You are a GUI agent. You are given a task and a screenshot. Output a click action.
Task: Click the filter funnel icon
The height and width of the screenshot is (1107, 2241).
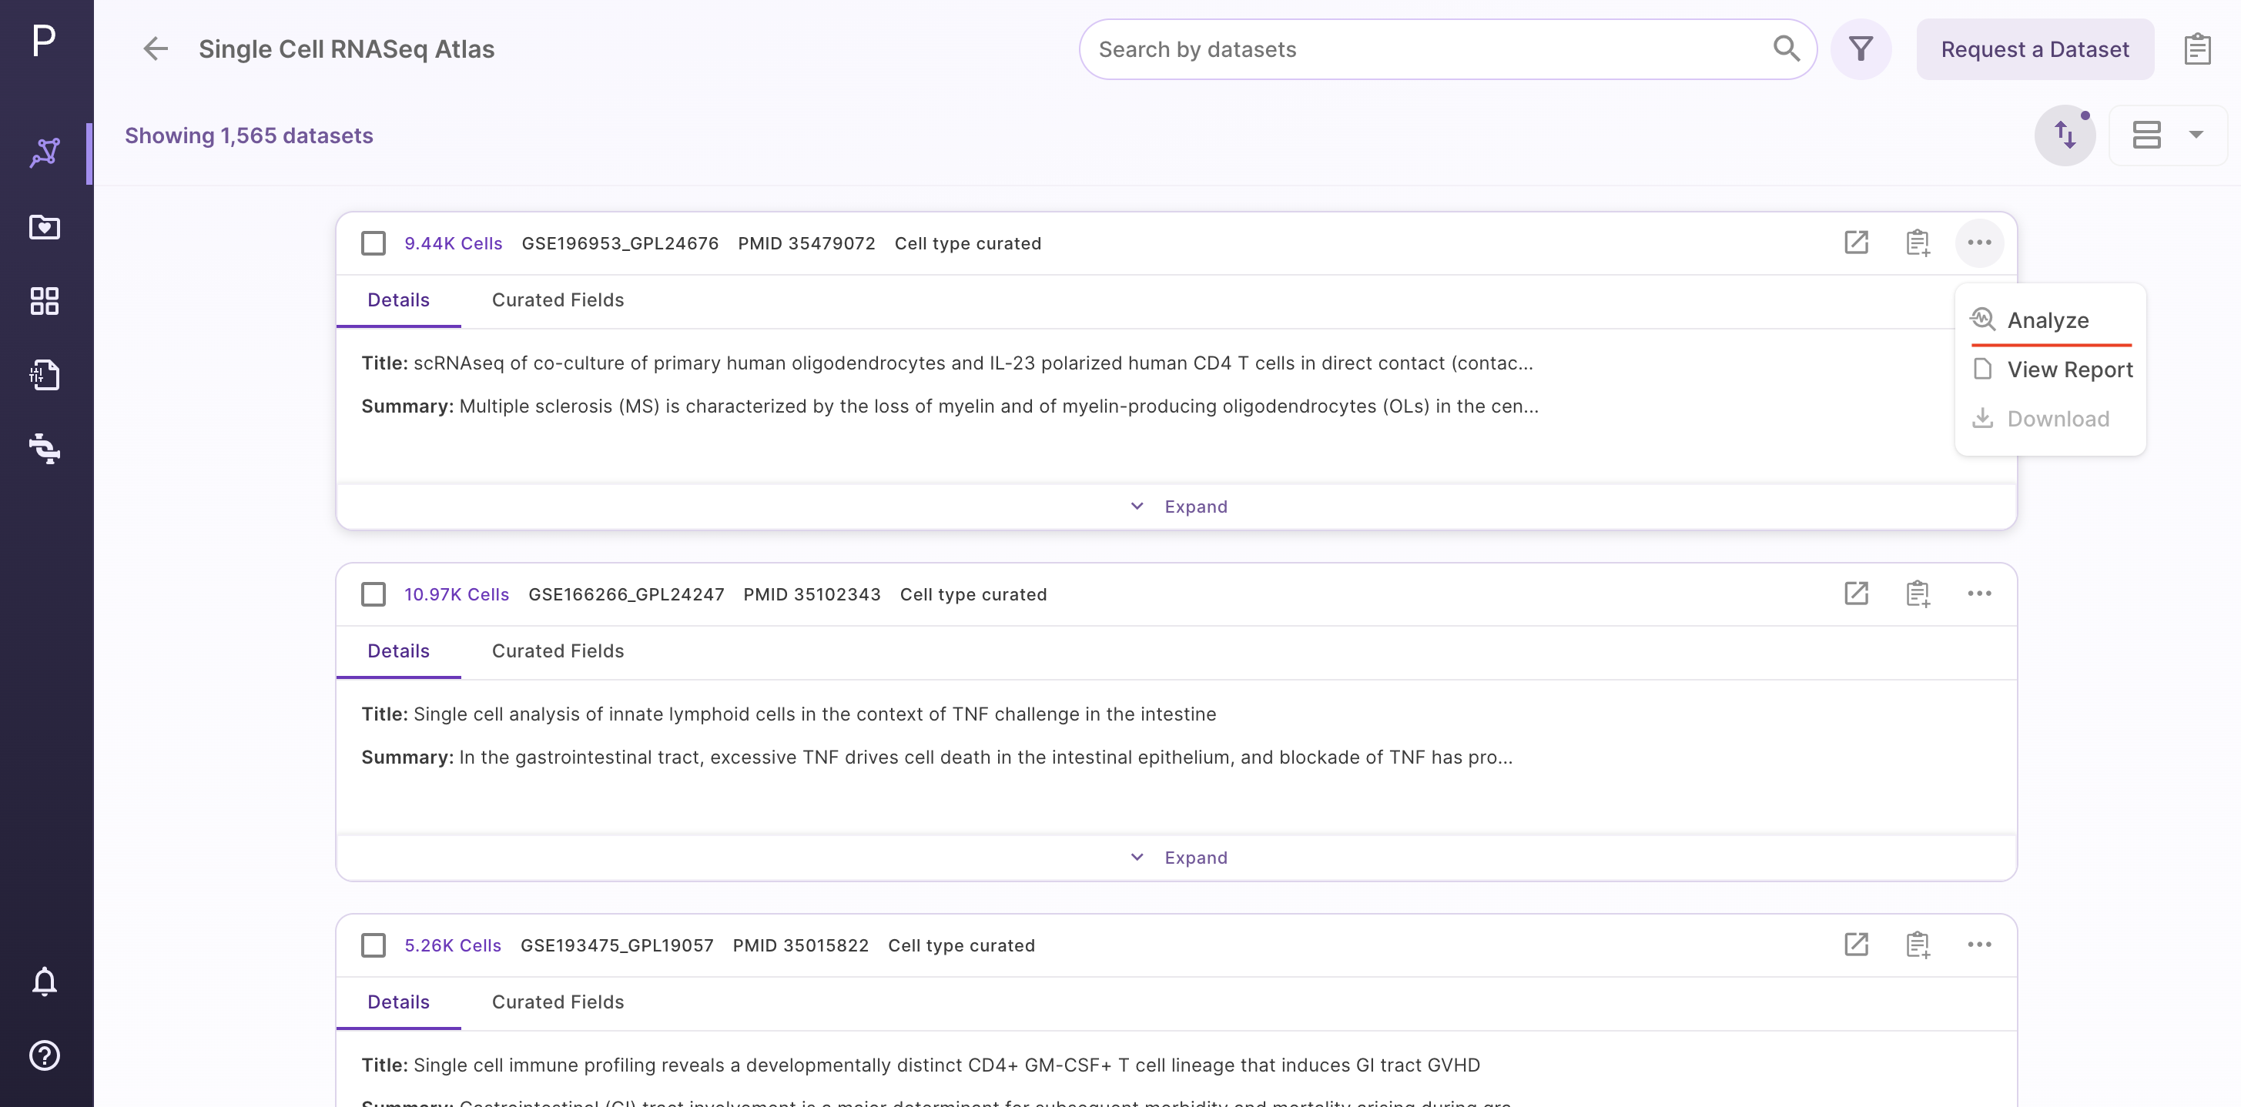pyautogui.click(x=1860, y=48)
